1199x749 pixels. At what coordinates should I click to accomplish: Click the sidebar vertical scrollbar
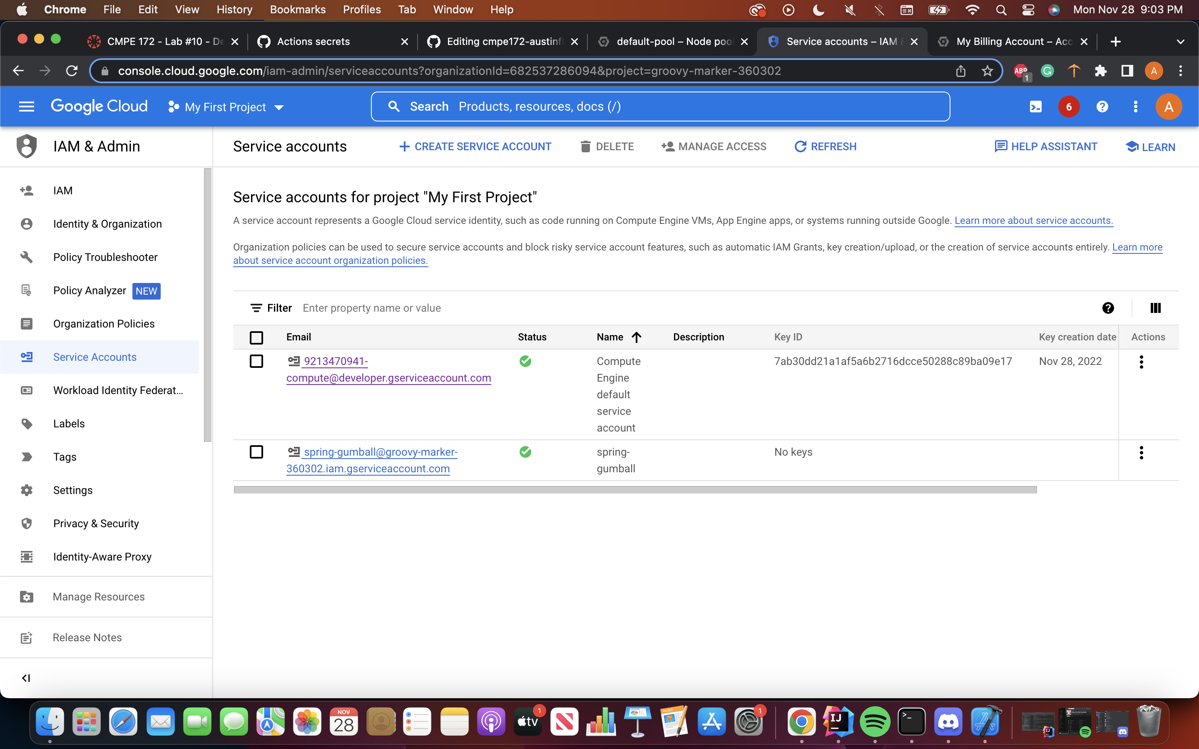click(208, 305)
